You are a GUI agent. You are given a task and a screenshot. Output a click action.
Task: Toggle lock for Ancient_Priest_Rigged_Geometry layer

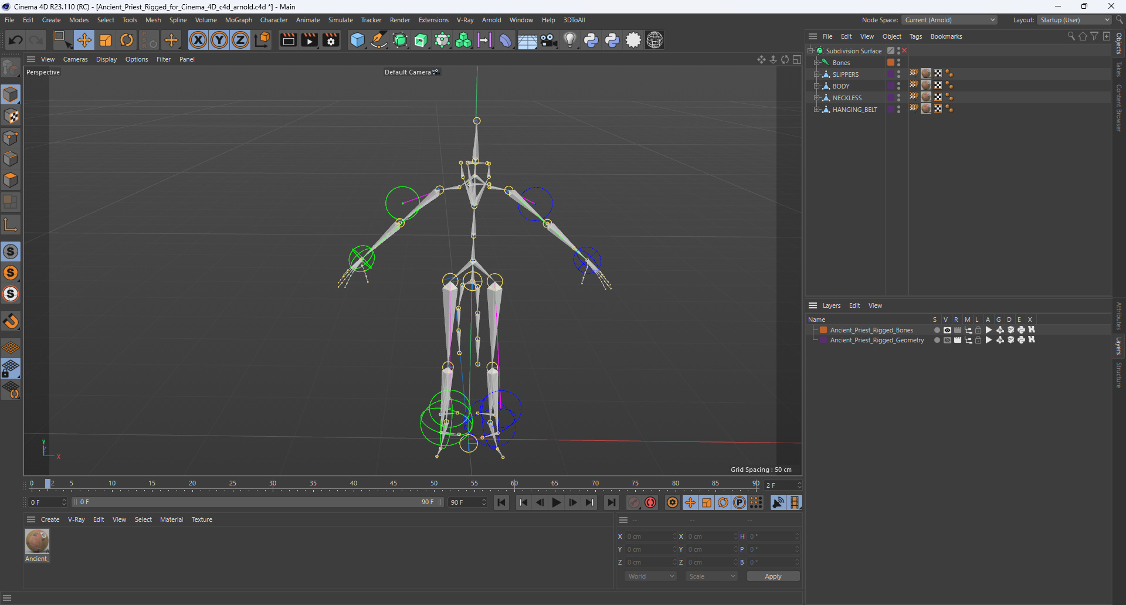tap(978, 340)
